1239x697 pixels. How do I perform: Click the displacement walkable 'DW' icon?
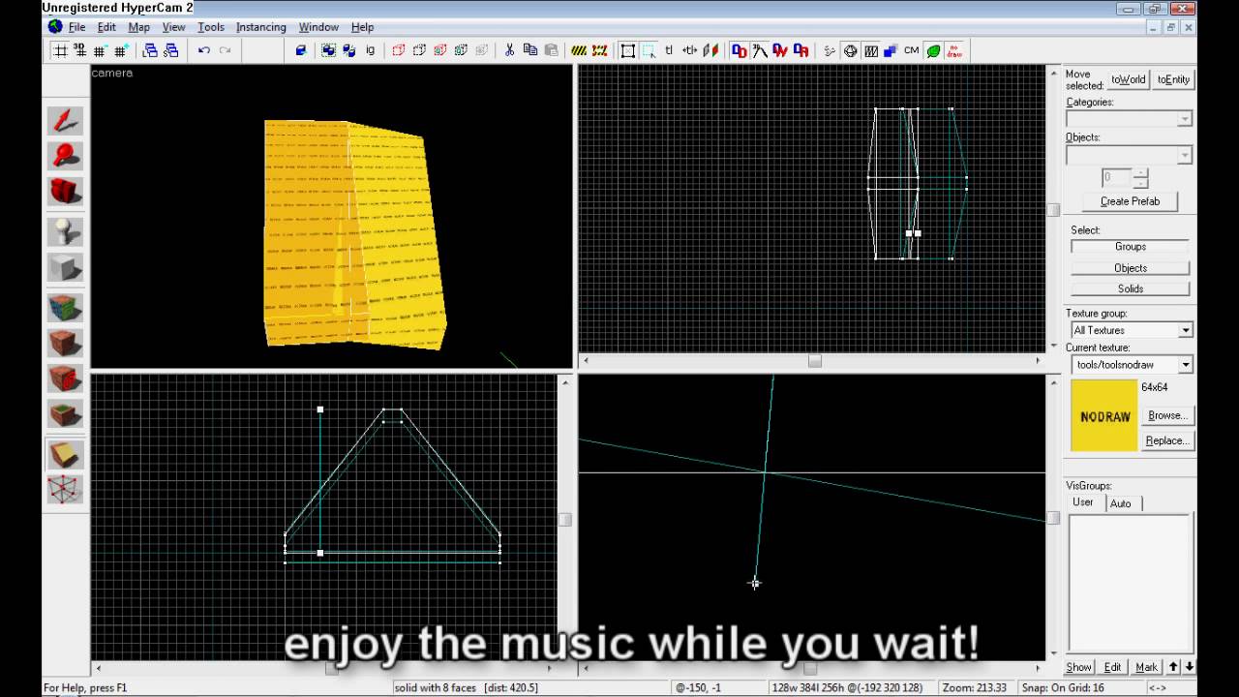point(780,50)
